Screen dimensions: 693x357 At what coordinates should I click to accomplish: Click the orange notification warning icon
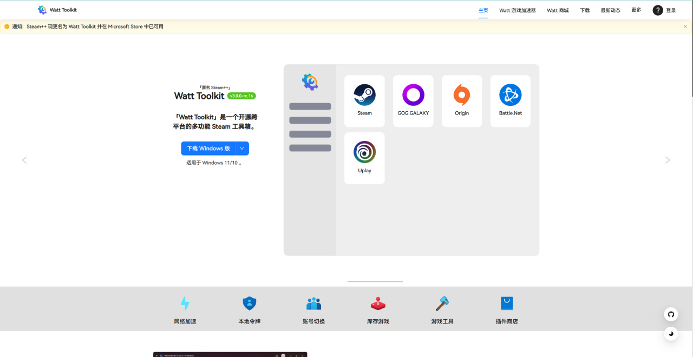7,26
